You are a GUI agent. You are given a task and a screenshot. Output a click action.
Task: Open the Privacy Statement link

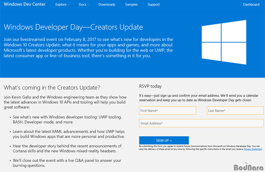click(253, 149)
